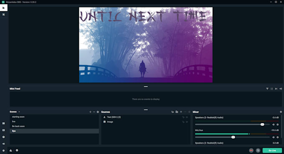Screen dimensions: 284x154
Task: Click the Mixer panel scrollbar
Action: click(281, 127)
